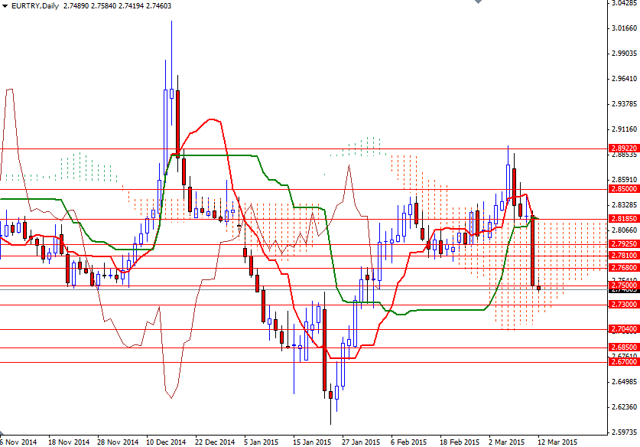Click the 2.73000 support line label
This screenshot has height=447, width=640.
[x=625, y=305]
